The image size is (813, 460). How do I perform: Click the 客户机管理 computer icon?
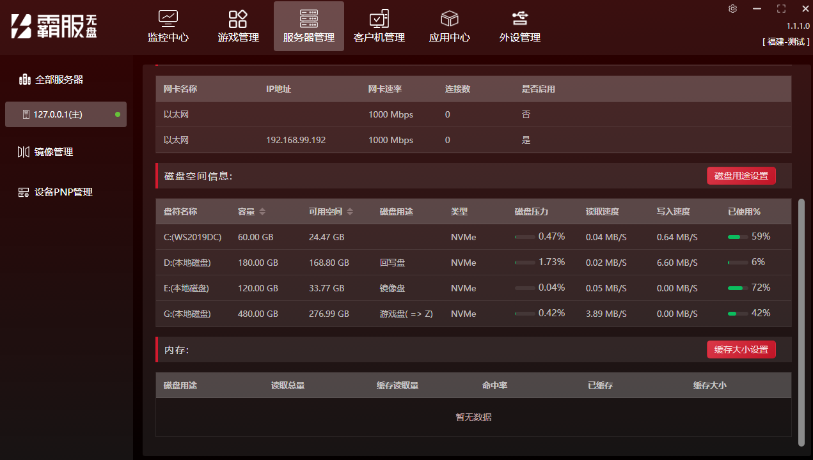(x=379, y=18)
